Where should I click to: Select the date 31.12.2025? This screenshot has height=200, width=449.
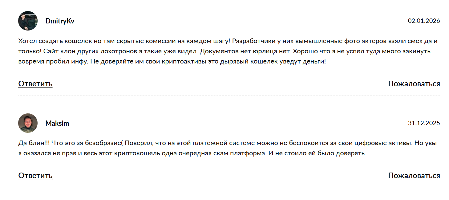[424, 123]
